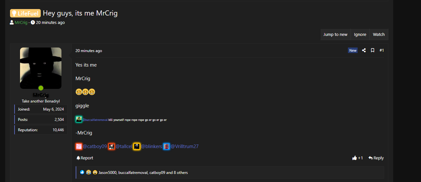Image resolution: width=421 pixels, height=182 pixels.
Task: Click the Watch thread button
Action: click(379, 35)
